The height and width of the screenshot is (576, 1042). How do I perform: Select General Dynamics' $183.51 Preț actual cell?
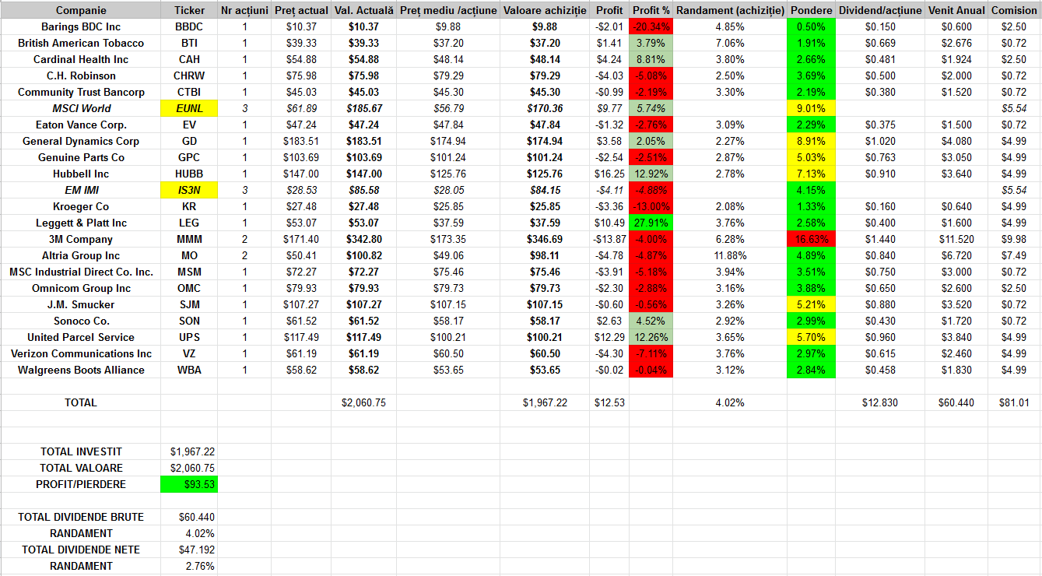tap(301, 141)
